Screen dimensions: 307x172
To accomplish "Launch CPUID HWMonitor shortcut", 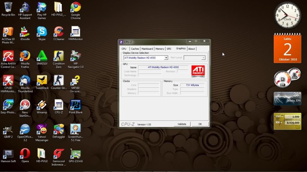I will click(x=8, y=84).
